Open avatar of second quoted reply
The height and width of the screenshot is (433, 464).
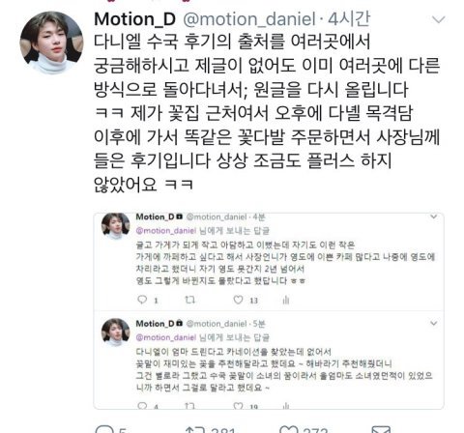click(x=116, y=332)
